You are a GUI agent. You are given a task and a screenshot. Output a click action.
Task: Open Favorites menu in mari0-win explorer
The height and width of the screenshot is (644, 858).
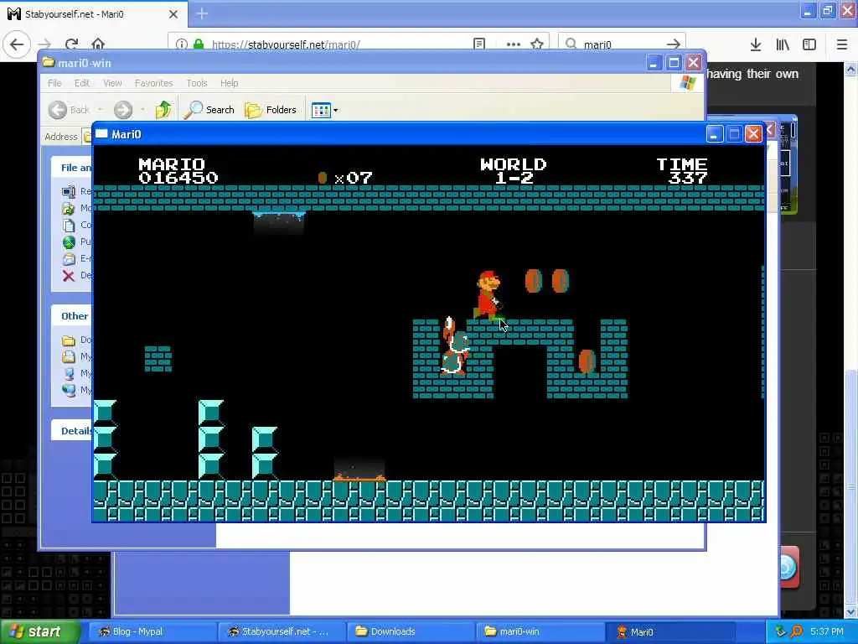coord(154,83)
